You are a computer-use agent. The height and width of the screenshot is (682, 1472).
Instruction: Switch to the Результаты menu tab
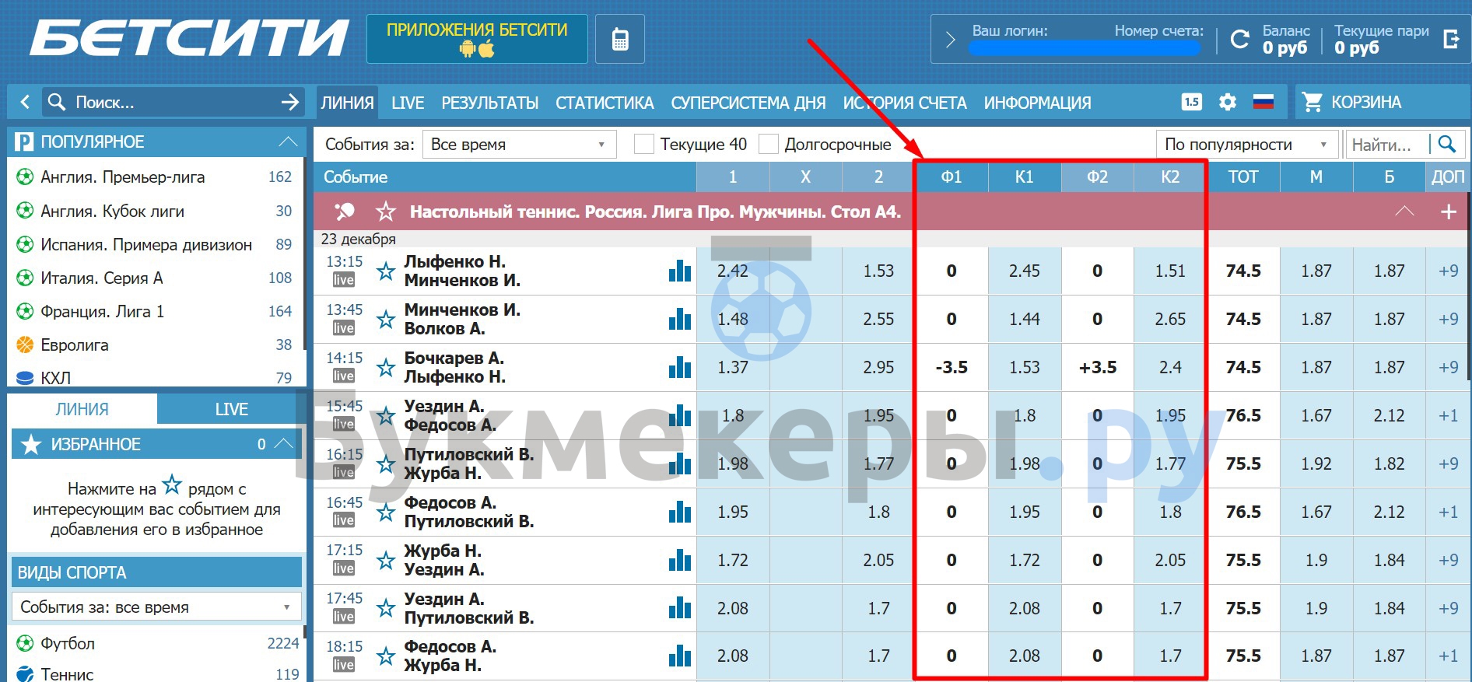coord(489,103)
